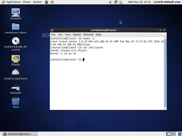Click the 'CentOS release 6.8 (Final)' line

point(69,50)
